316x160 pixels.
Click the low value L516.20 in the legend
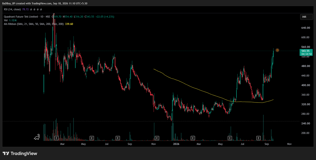coord(79,17)
